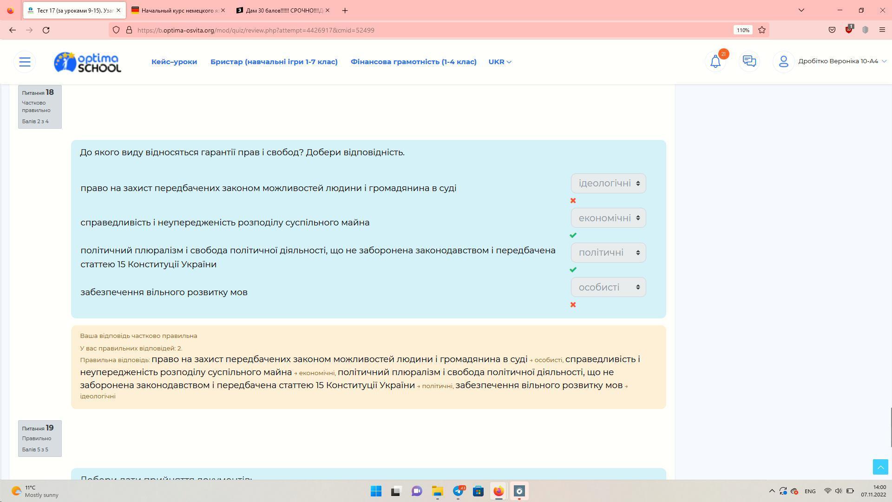This screenshot has width=892, height=502.
Task: Switch to Дам 30 балов tab
Action: point(282,10)
